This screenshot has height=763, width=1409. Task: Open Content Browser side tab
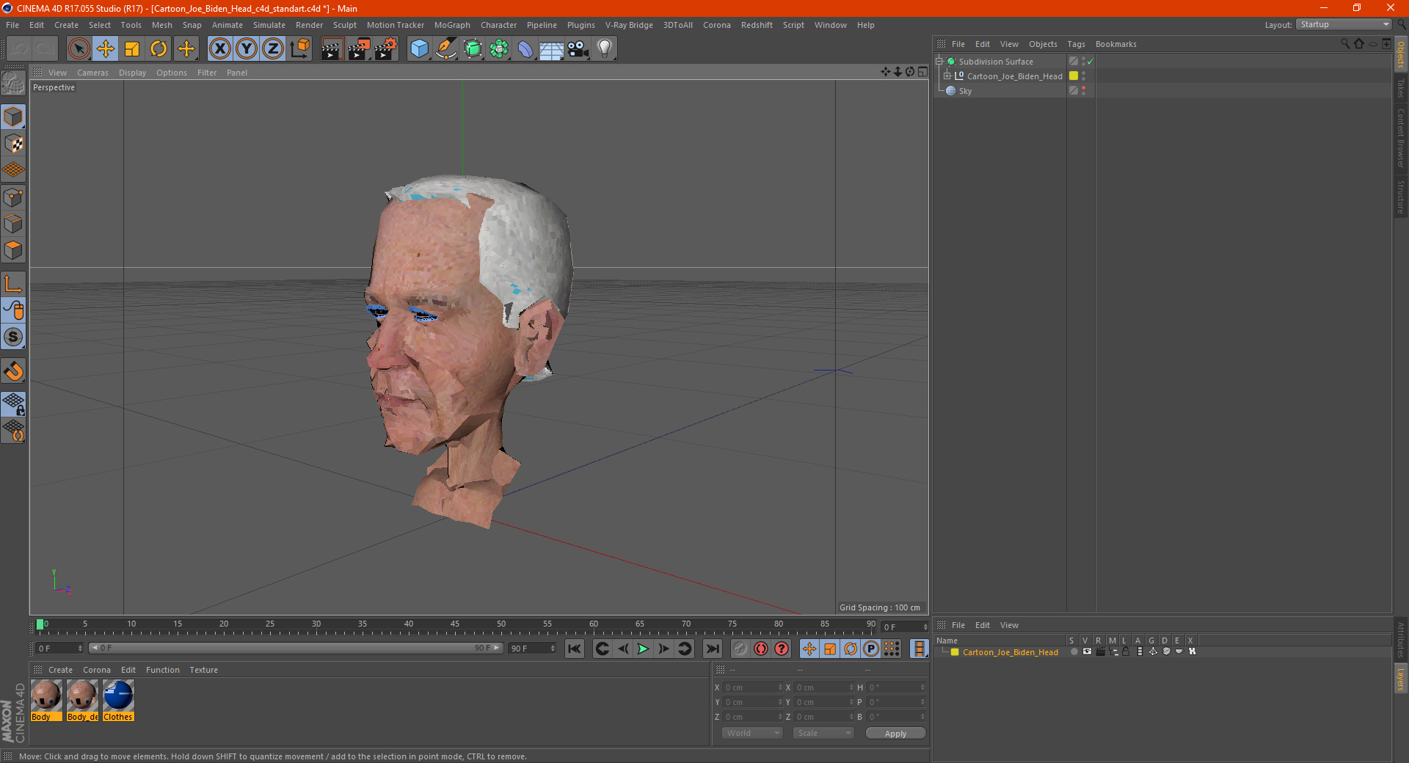coord(1400,138)
